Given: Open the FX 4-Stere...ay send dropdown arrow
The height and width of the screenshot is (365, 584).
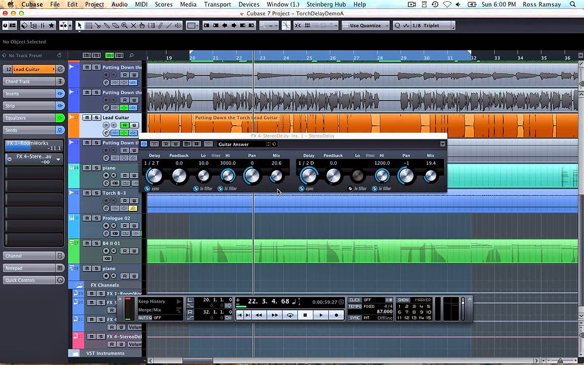Looking at the screenshot, I should pyautogui.click(x=58, y=159).
